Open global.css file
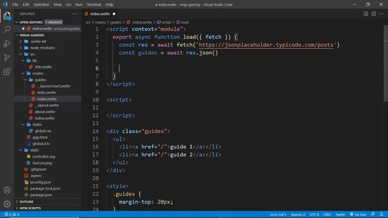 tap(43, 131)
